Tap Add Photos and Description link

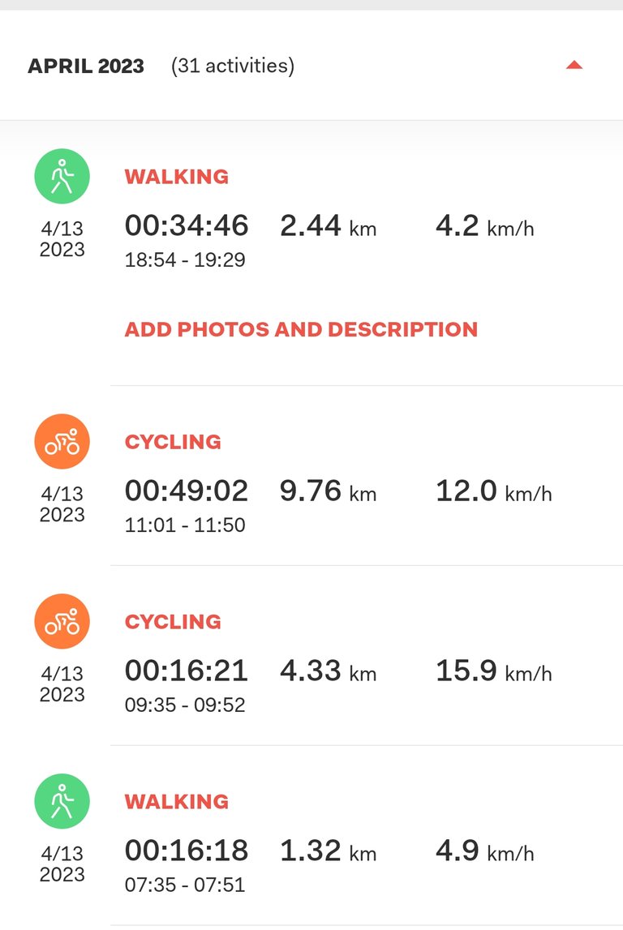[x=301, y=329]
